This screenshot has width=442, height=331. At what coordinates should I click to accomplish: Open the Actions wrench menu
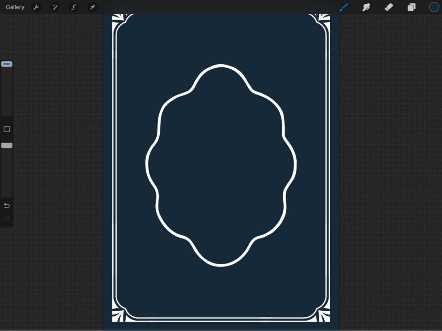(x=36, y=7)
